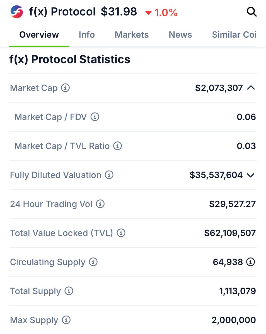Show info tooltip for Market Cap / TVL Ratio
The height and width of the screenshot is (334, 266).
(118, 146)
